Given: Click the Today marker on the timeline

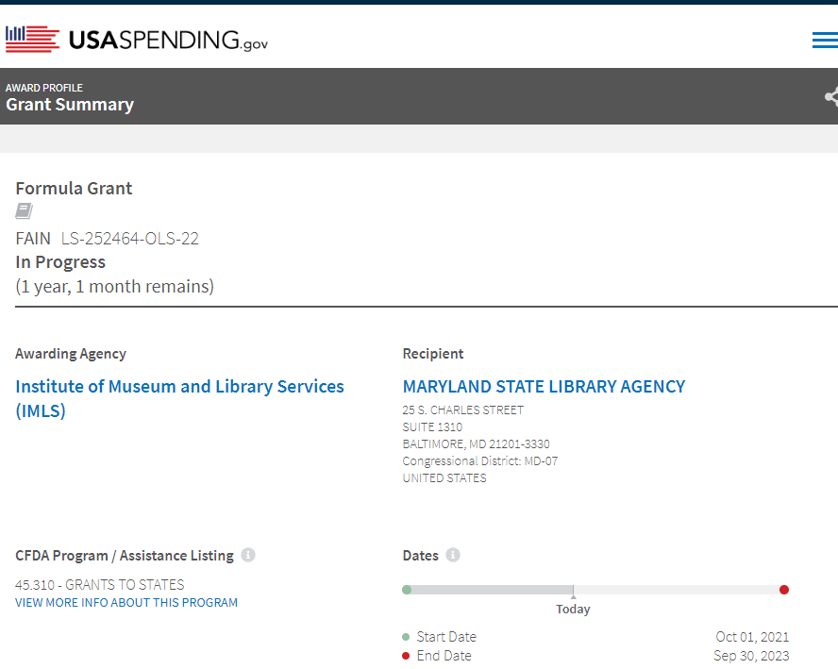Looking at the screenshot, I should click(573, 609).
